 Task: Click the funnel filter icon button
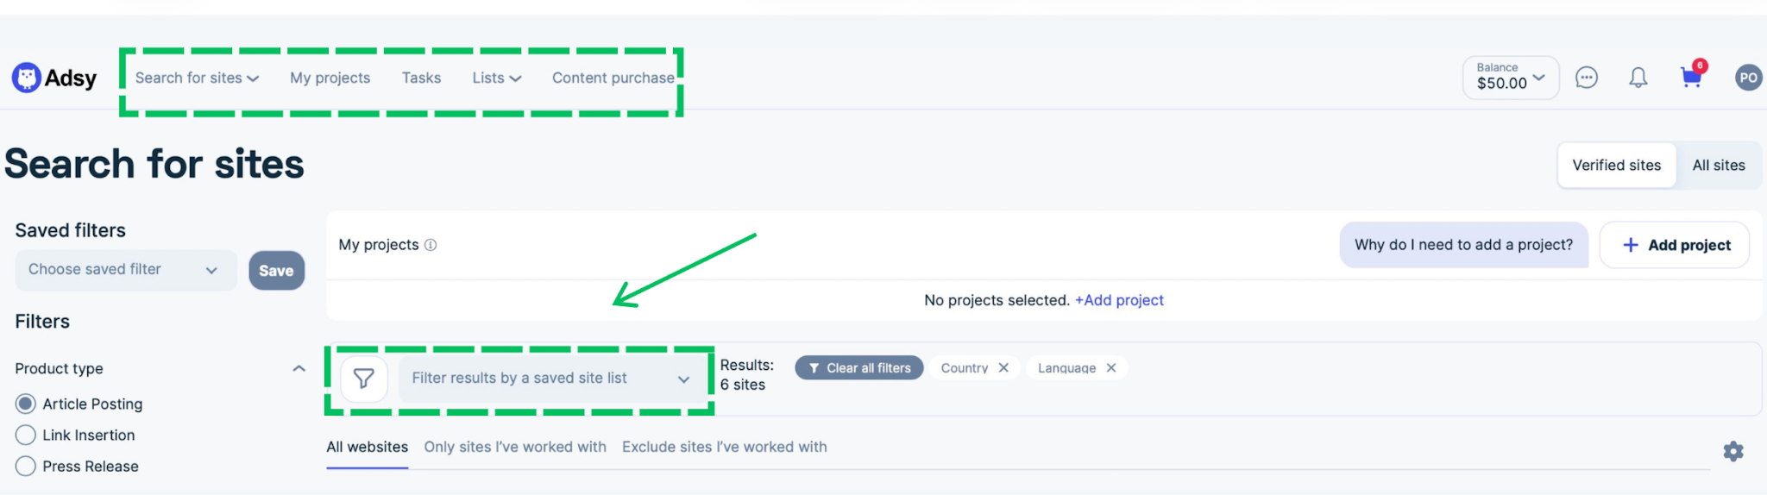[x=364, y=379]
